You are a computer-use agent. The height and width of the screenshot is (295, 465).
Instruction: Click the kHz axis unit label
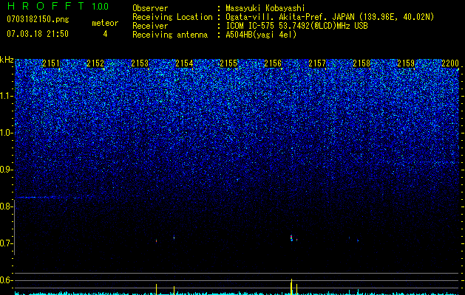[x=7, y=60]
